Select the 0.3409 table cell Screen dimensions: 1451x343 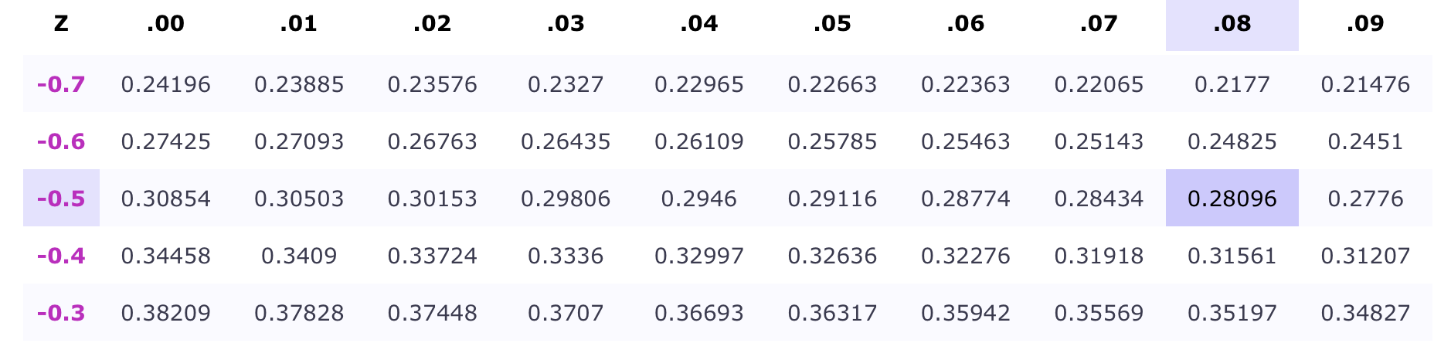point(299,256)
